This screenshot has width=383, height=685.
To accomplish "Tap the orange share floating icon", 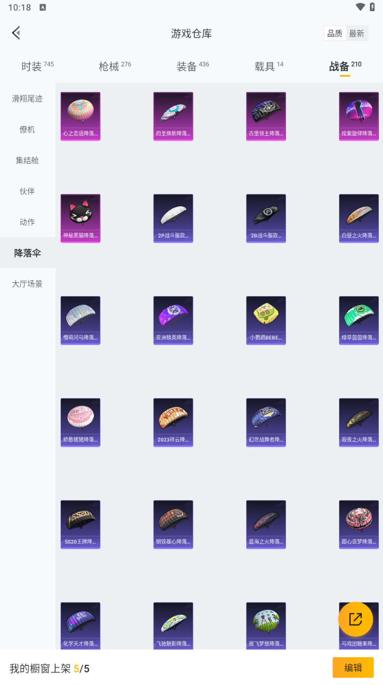I will point(356,619).
